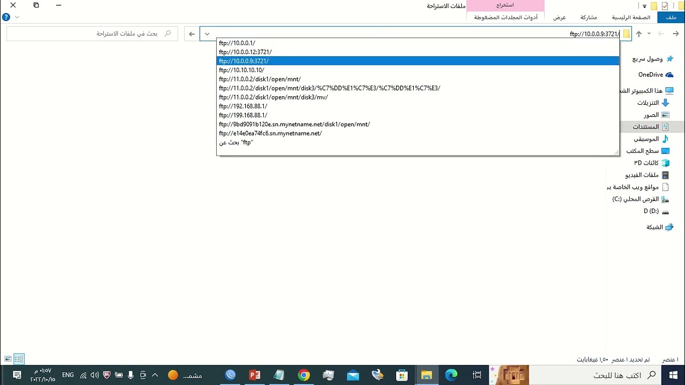Screen dimensions: 685x385
Task: Select وصول سريع quick access in sidebar
Action: [653, 59]
